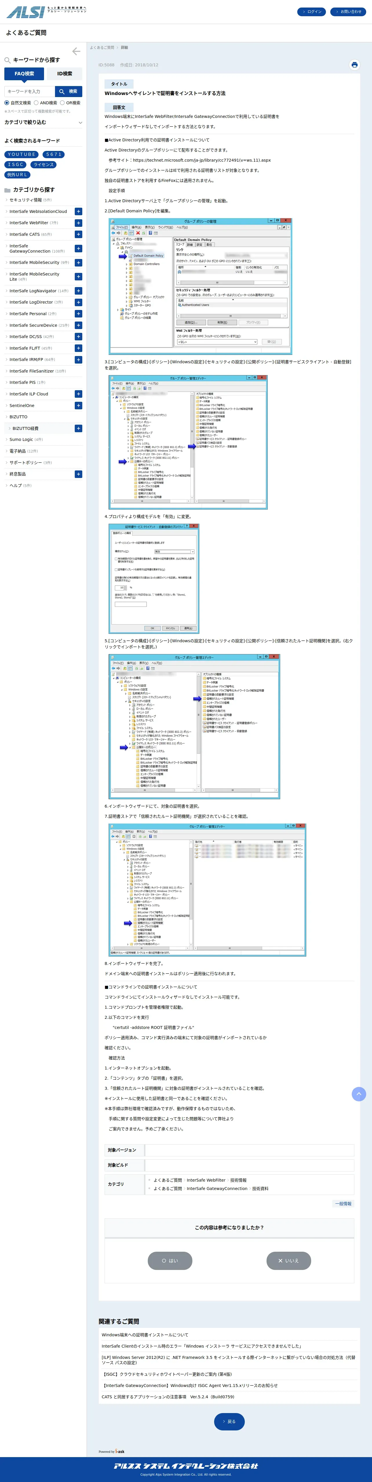Click the お問い合わせ button
The image size is (372, 1482).
(349, 12)
